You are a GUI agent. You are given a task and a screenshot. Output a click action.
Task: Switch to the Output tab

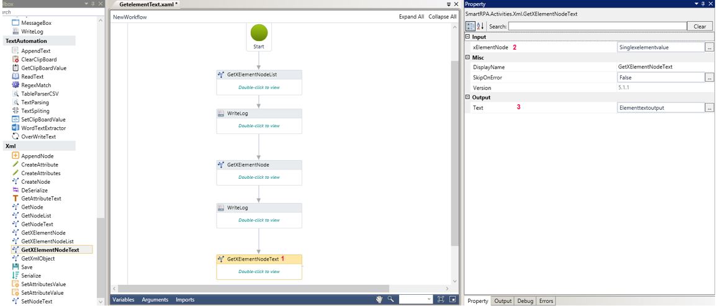click(502, 301)
